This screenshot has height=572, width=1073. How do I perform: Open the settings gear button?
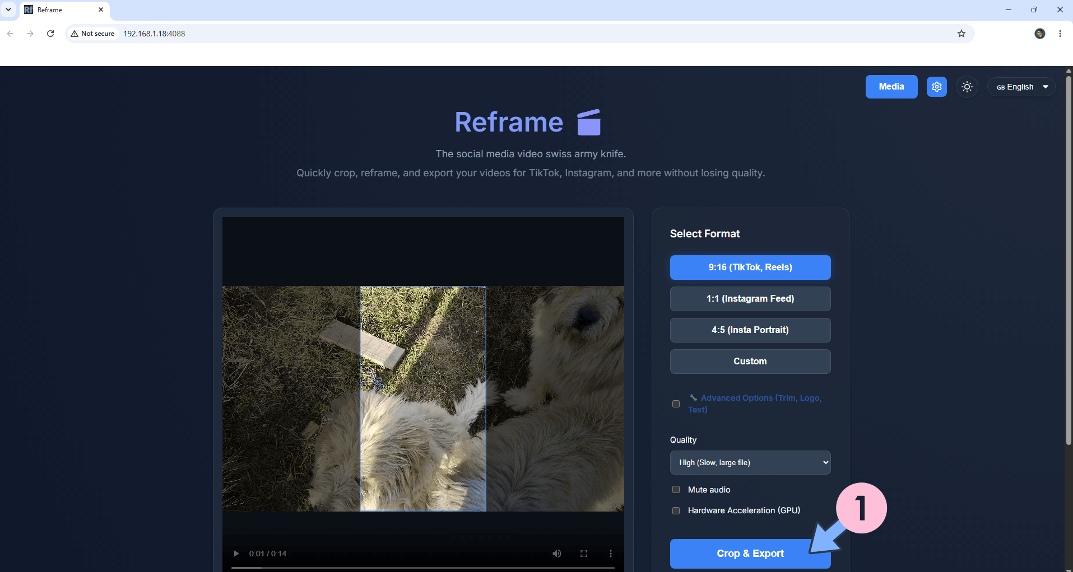tap(936, 87)
